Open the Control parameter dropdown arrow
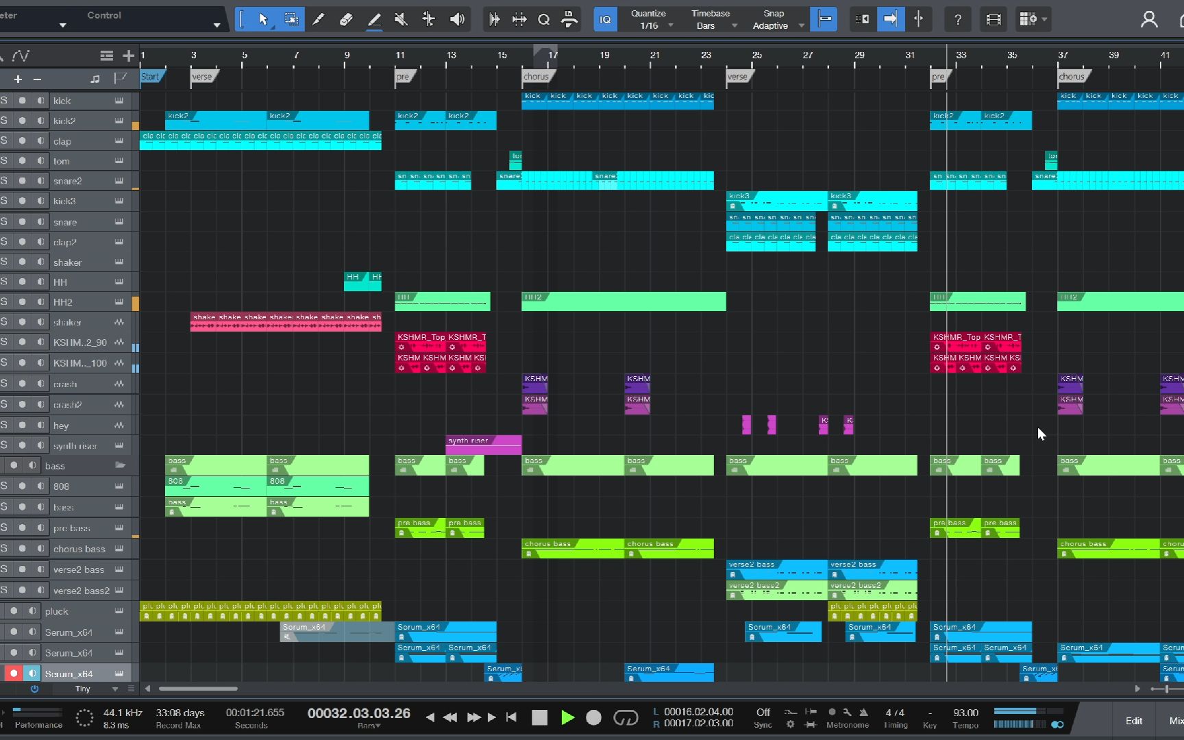 pyautogui.click(x=217, y=25)
